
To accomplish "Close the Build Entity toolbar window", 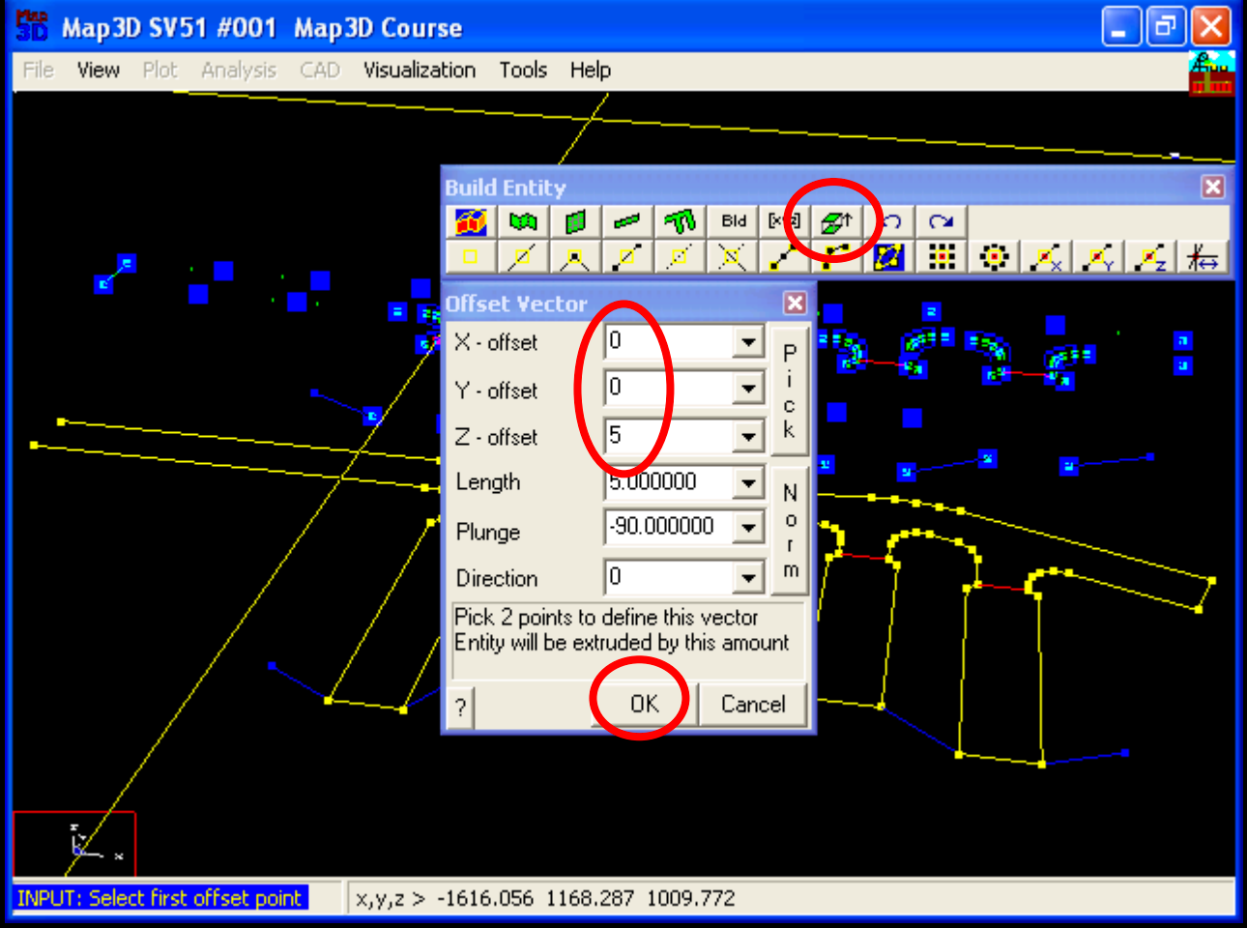I will (1213, 187).
